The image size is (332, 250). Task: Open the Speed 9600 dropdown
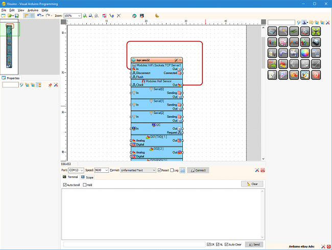point(107,170)
